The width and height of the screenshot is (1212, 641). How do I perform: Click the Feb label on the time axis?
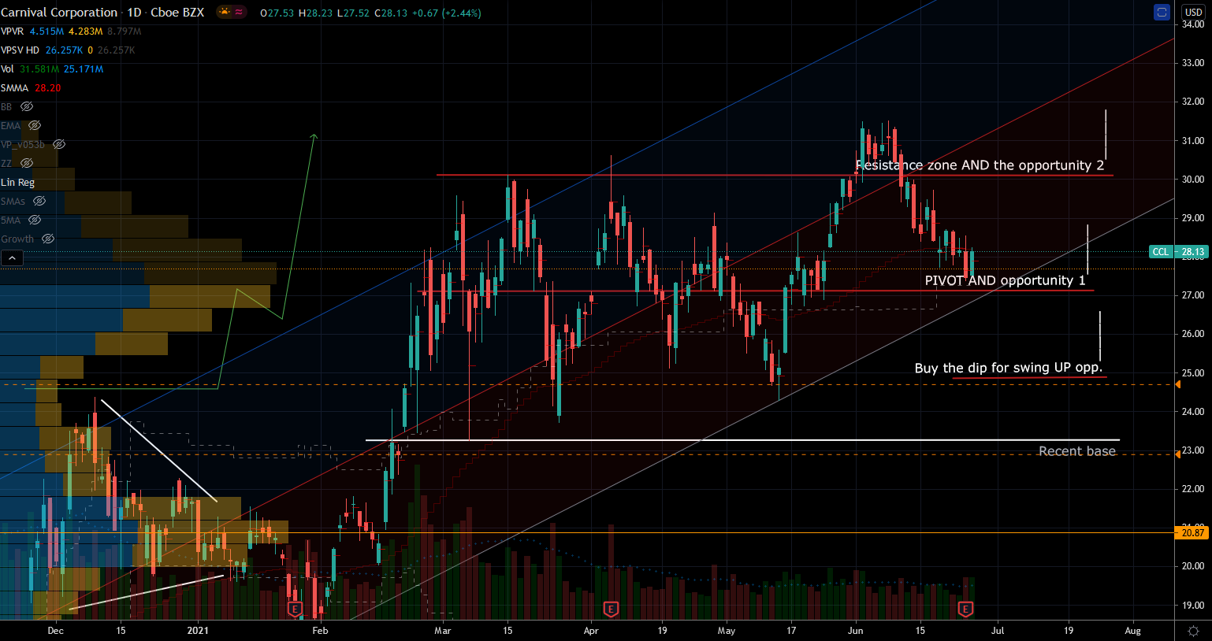(320, 631)
